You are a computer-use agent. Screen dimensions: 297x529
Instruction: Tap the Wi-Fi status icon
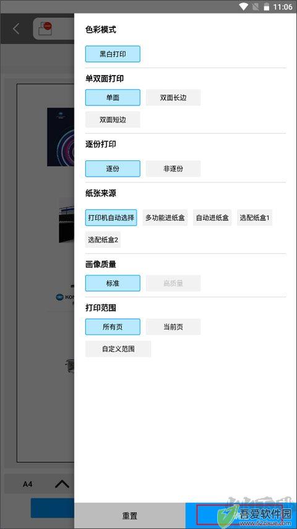243,6
